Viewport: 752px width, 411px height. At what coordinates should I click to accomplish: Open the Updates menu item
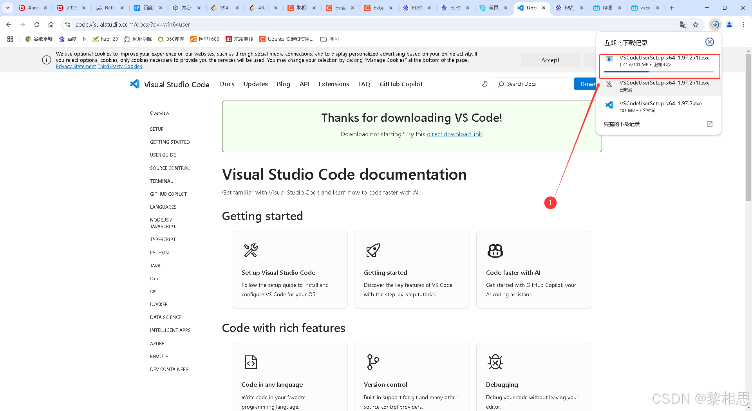(255, 84)
